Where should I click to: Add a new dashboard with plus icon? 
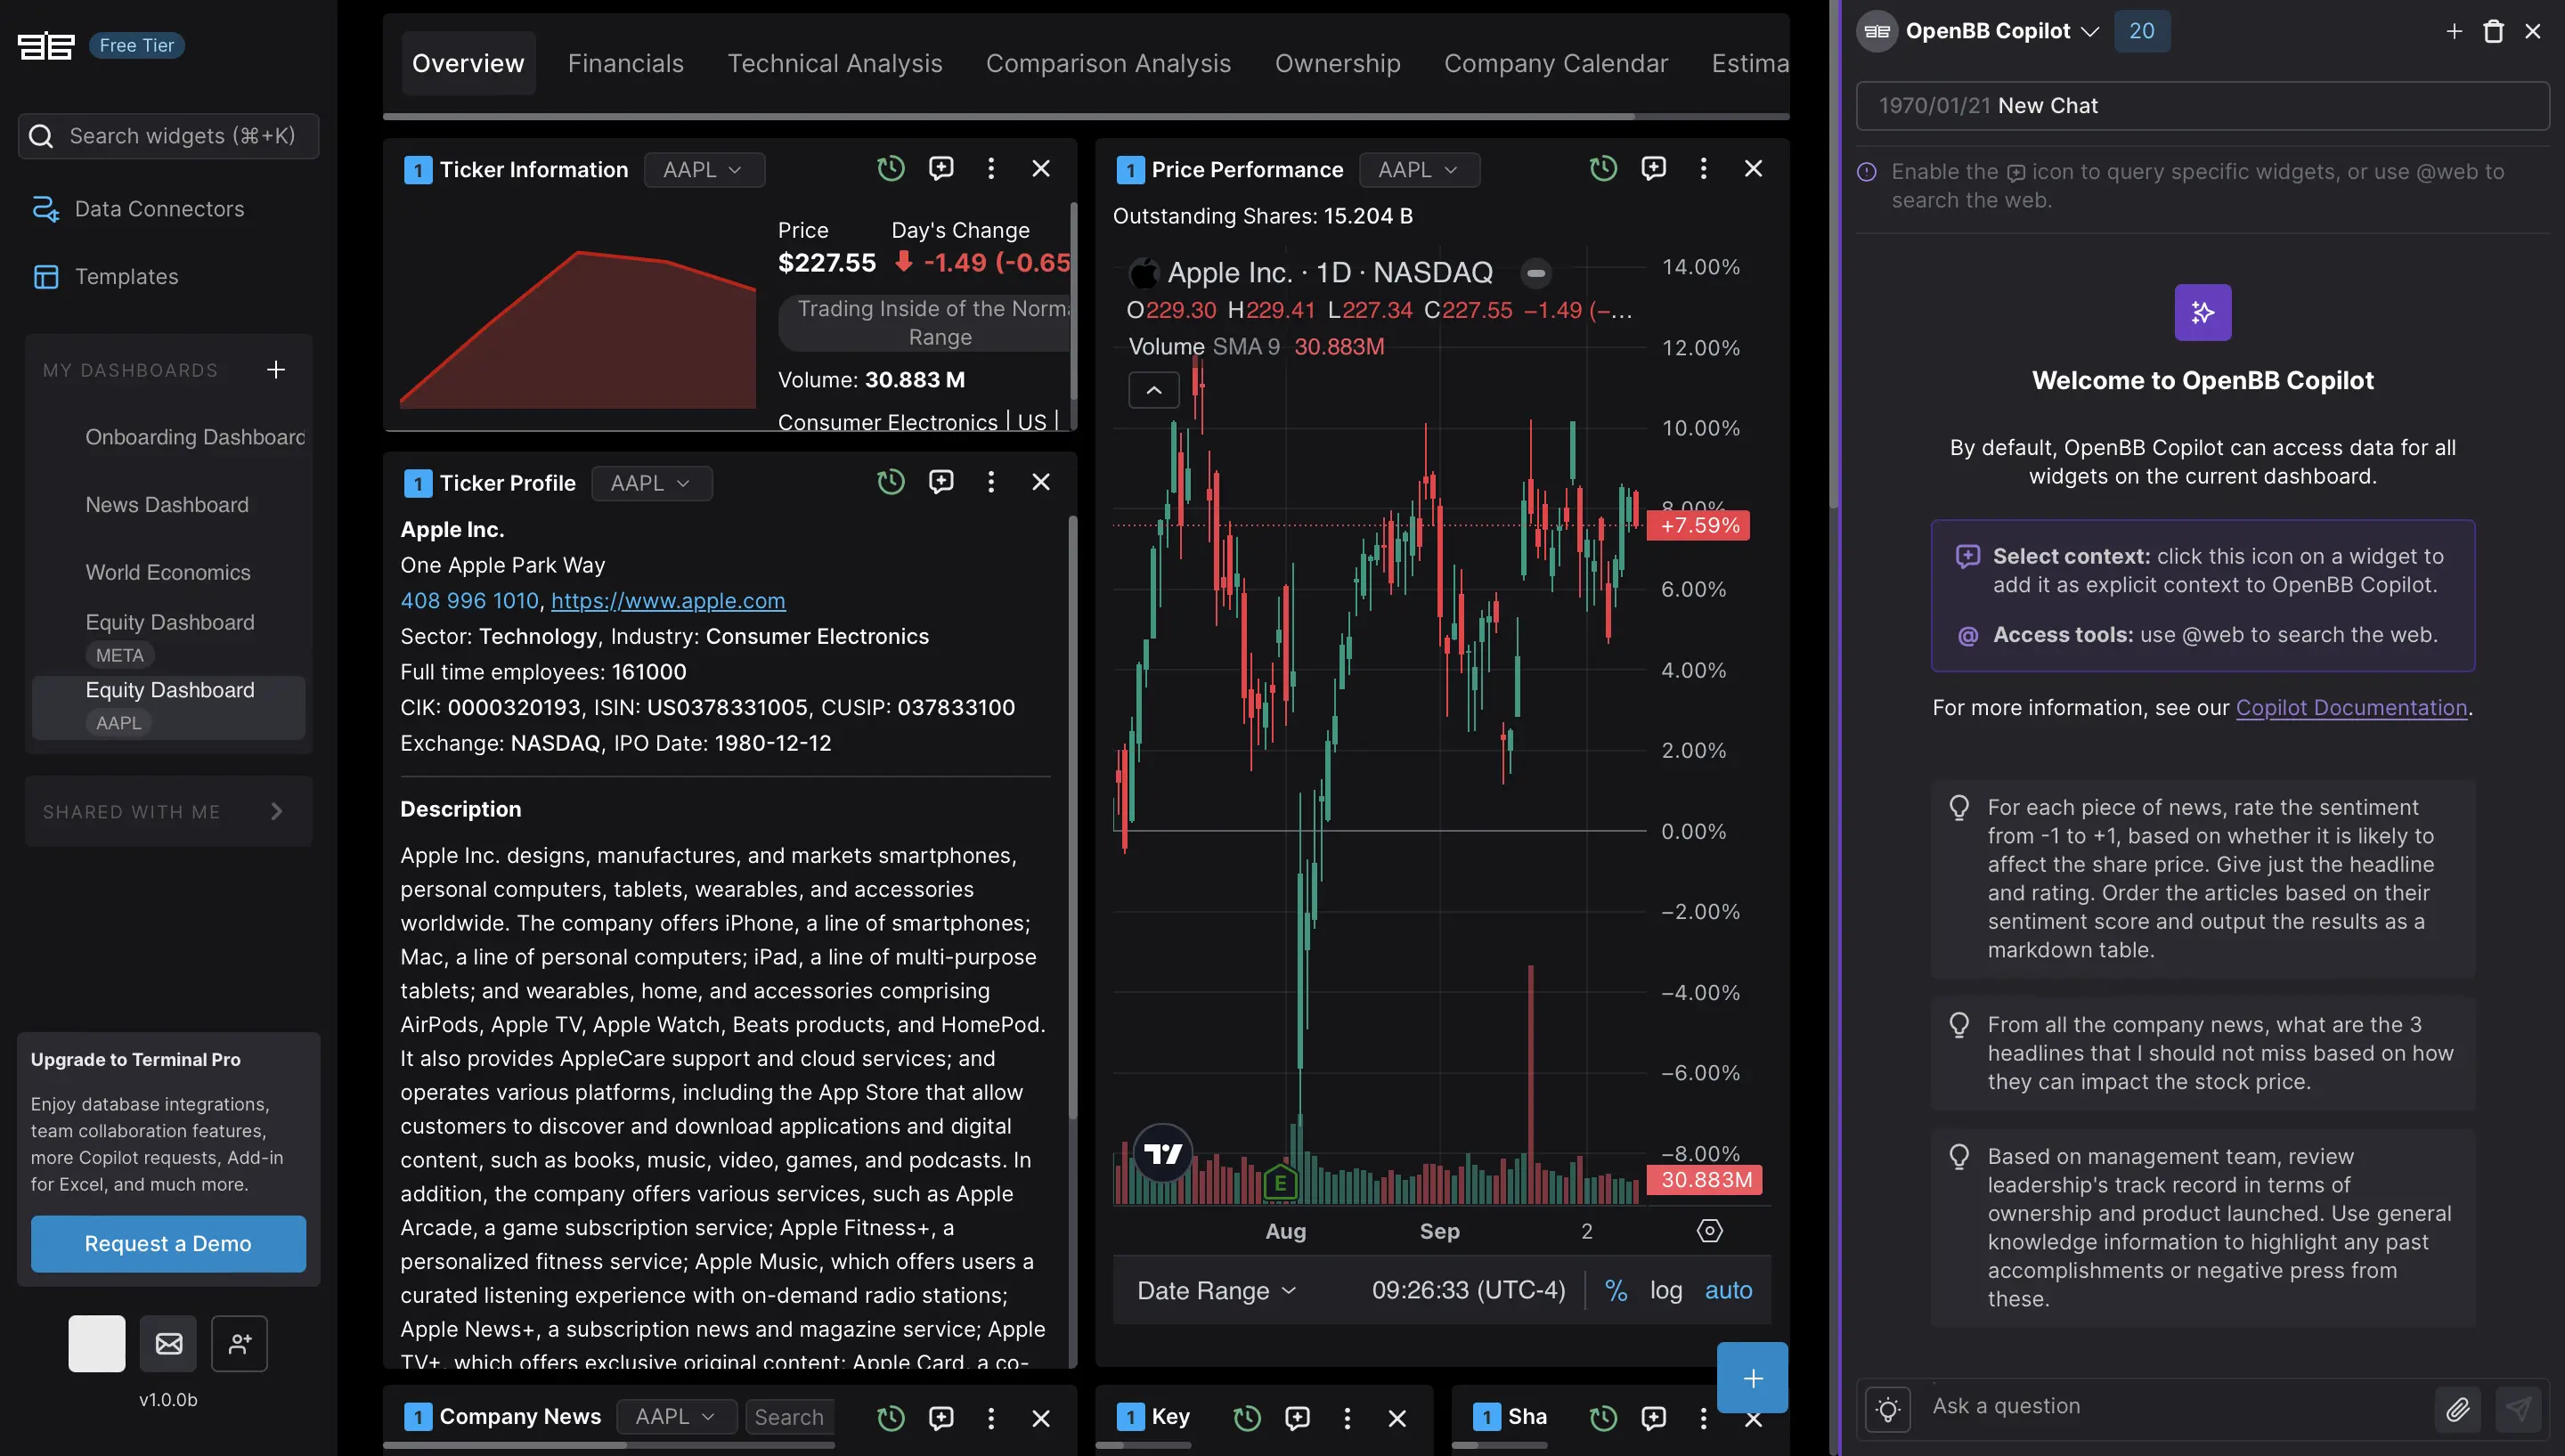276,370
